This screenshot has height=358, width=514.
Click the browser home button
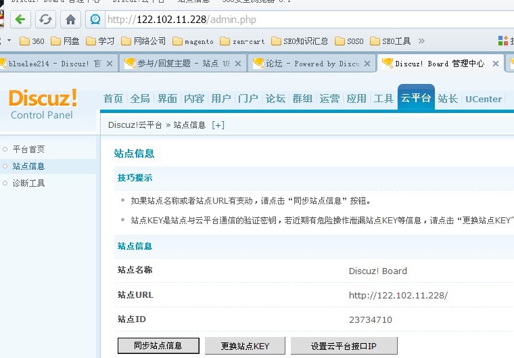point(70,20)
